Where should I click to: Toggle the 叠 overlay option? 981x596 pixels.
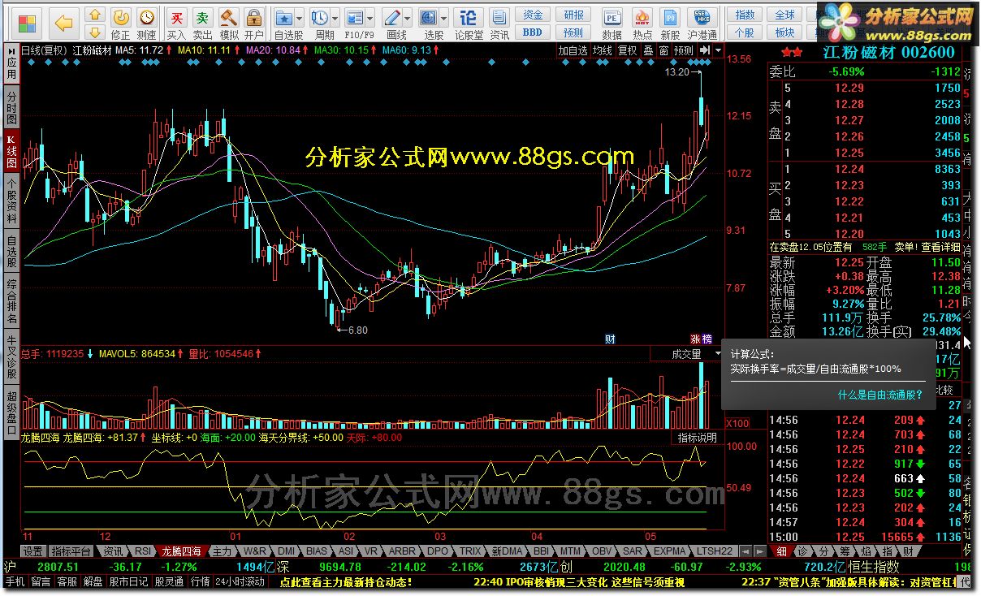tap(648, 50)
